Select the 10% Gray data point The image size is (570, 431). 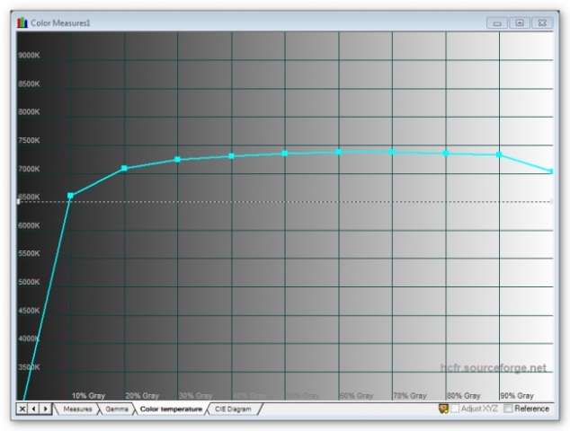pyautogui.click(x=71, y=195)
